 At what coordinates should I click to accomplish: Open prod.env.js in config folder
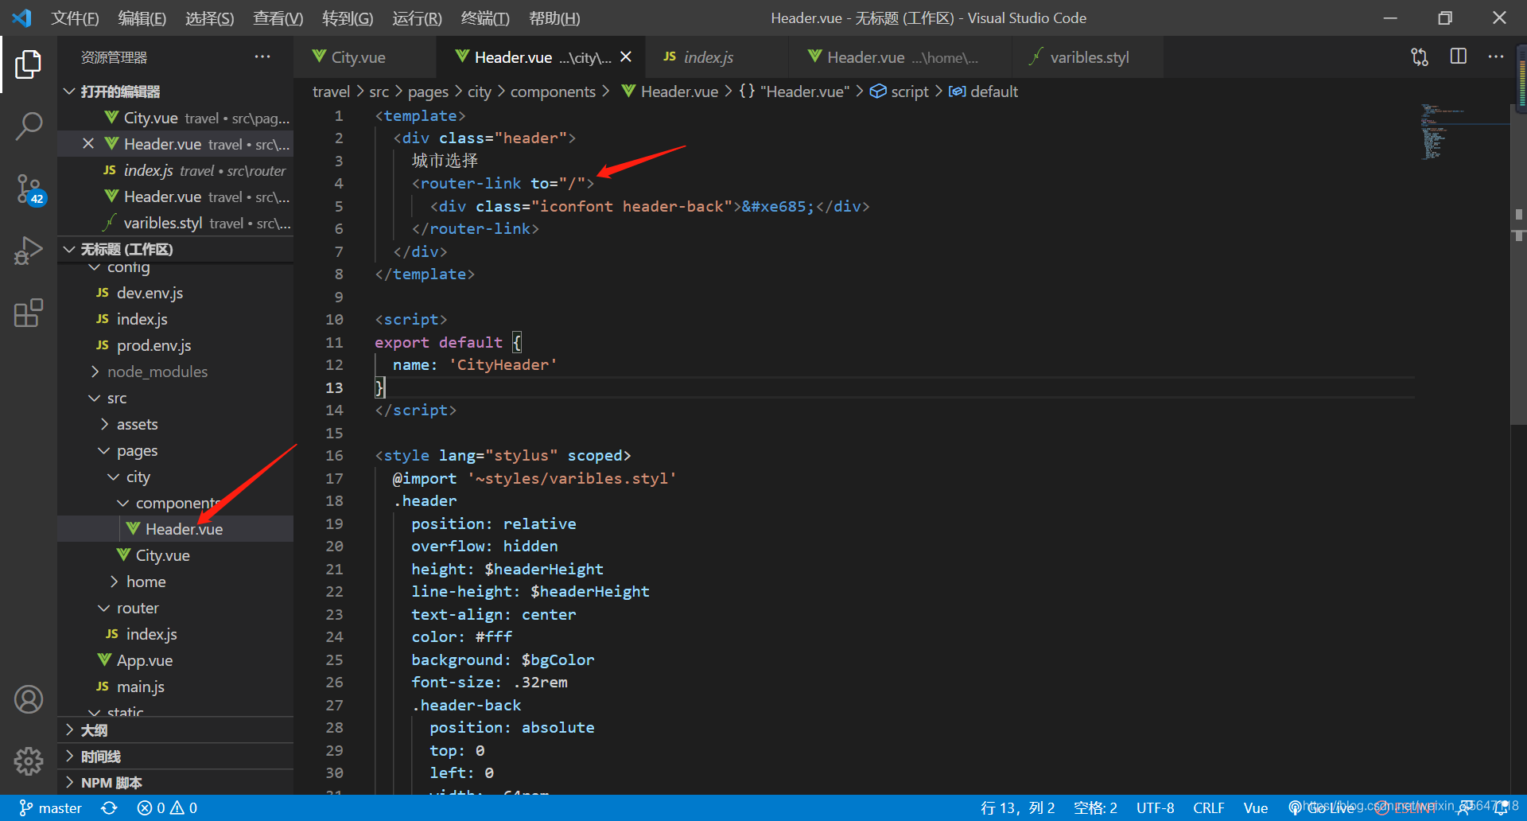pyautogui.click(x=176, y=345)
